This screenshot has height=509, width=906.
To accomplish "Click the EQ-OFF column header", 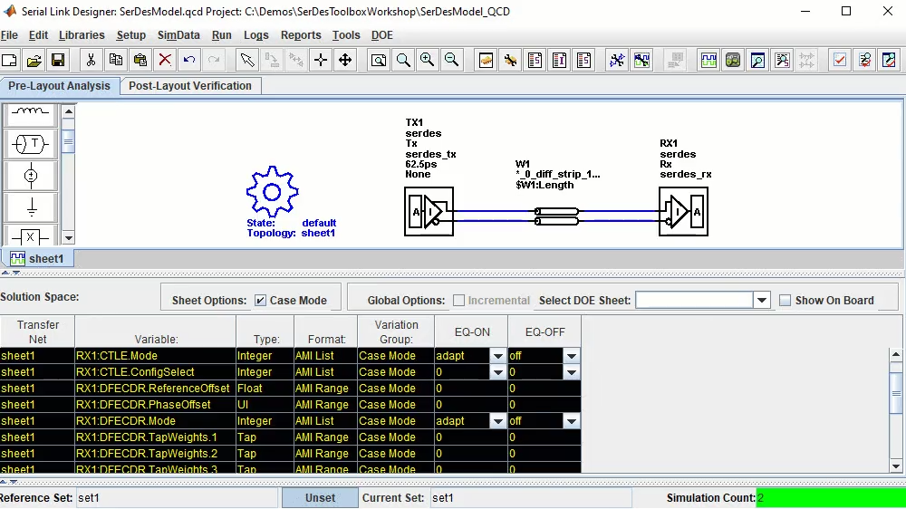I will point(545,332).
